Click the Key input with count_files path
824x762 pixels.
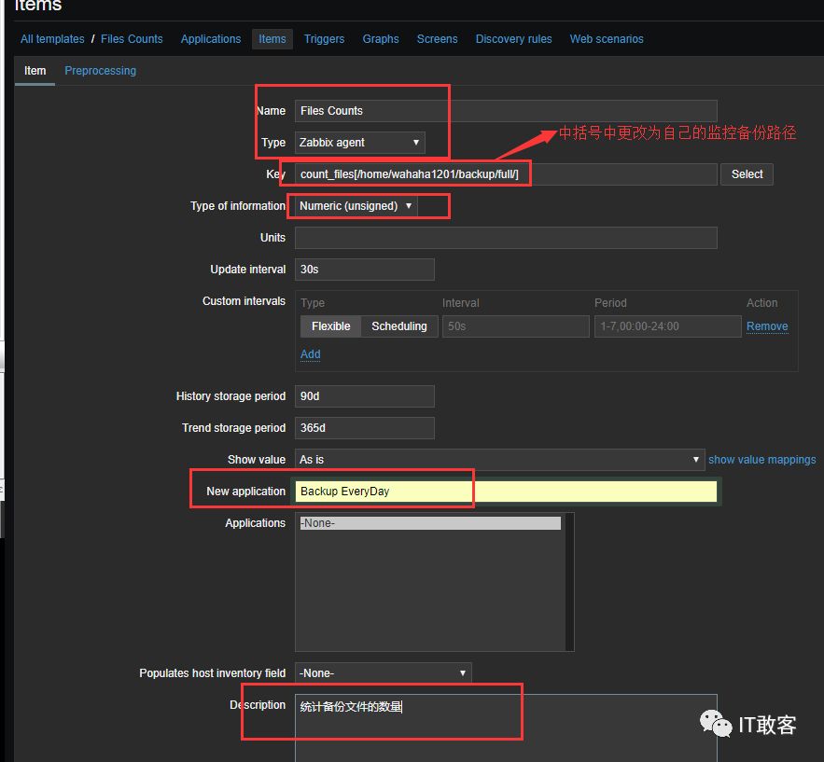[x=506, y=174]
